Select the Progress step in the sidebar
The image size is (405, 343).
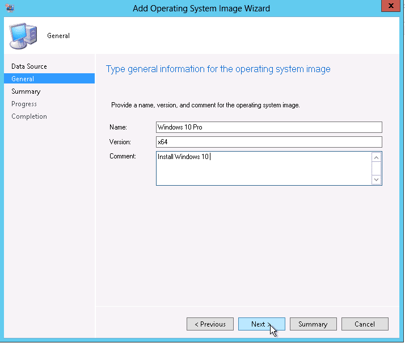24,104
